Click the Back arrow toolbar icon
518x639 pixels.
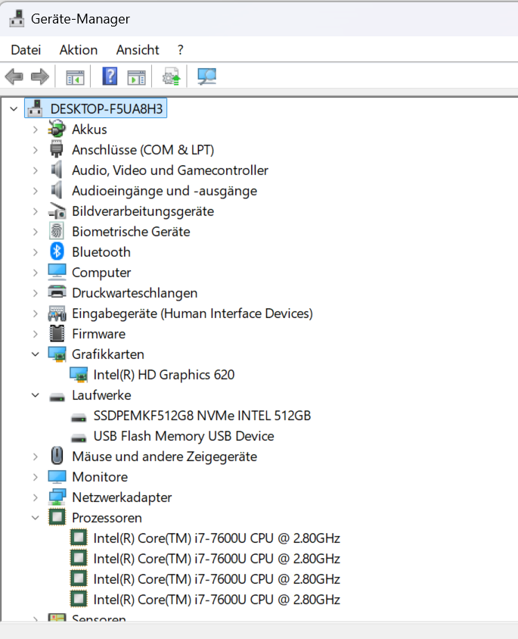coord(14,76)
